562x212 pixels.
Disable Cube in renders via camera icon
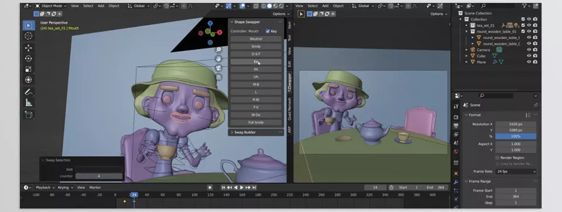(535, 56)
